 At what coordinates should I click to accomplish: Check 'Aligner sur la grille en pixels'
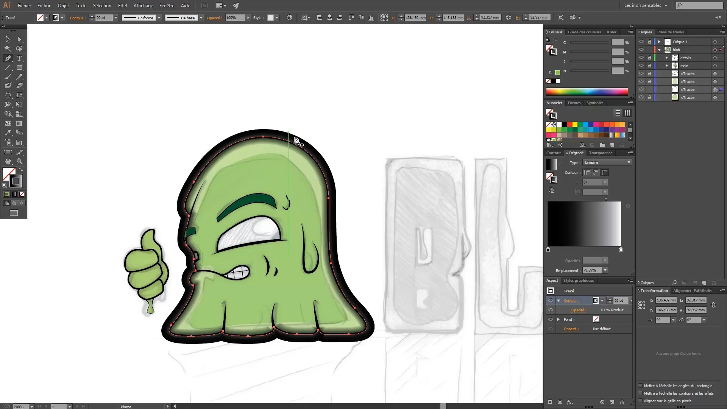coord(641,401)
